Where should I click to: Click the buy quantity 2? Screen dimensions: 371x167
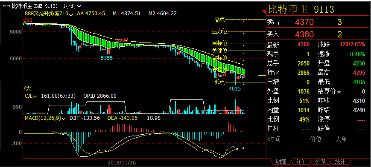[x=339, y=34]
